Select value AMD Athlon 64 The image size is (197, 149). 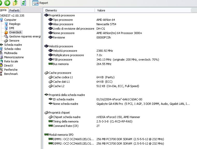[x=105, y=20]
